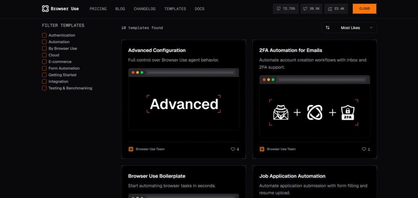Enable the Authentication filter checkbox
The height and width of the screenshot is (198, 418).
pyautogui.click(x=44, y=35)
